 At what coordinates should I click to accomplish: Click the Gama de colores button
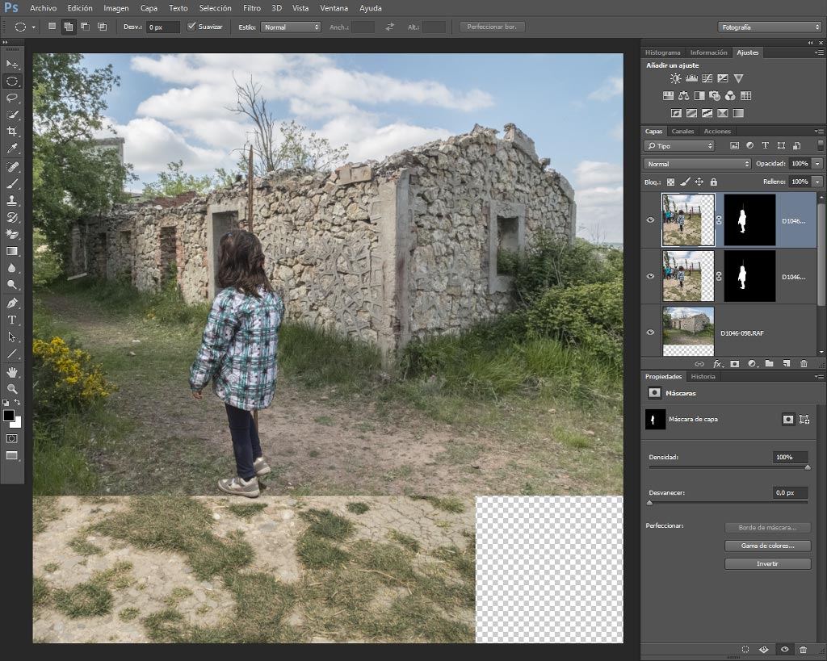click(x=767, y=546)
